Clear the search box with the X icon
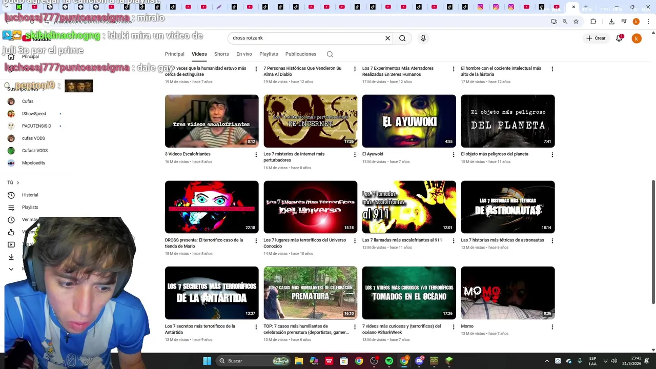Viewport: 656px width, 369px height. (x=387, y=38)
